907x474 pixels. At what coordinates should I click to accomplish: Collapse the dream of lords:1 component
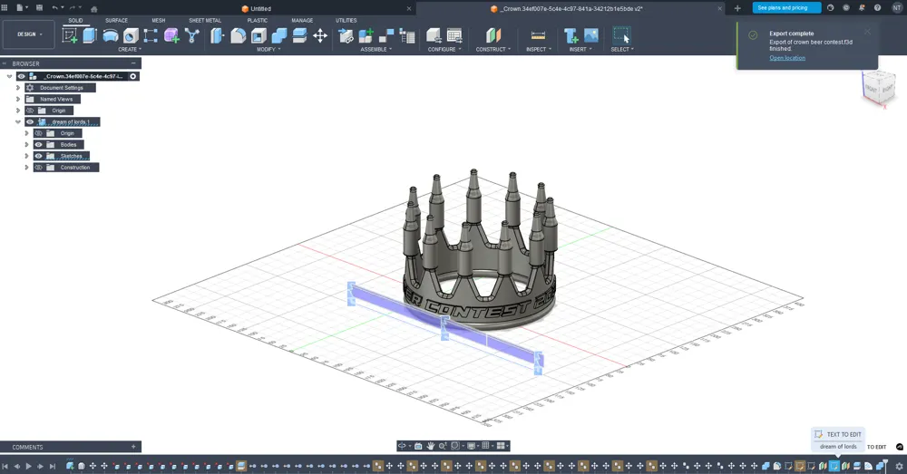point(18,122)
